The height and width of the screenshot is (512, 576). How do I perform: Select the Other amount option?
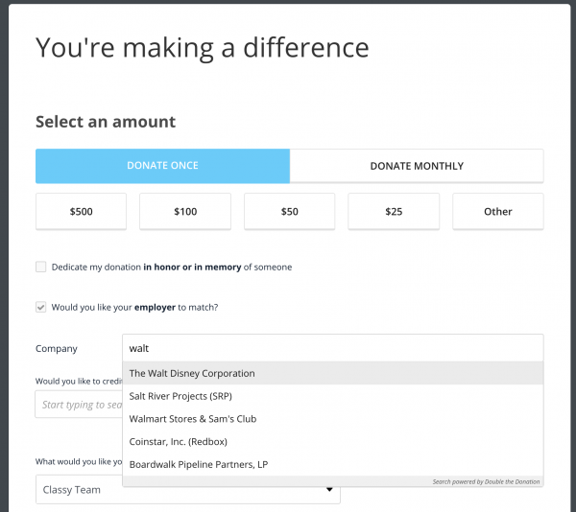[497, 212]
